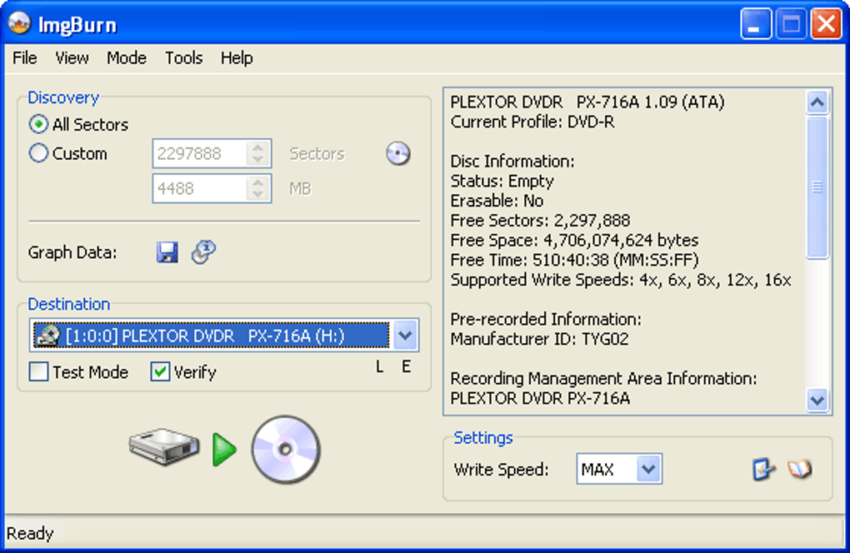Viewport: 850px width, 553px height.
Task: Click the info panel scroll down arrow
Action: (817, 401)
